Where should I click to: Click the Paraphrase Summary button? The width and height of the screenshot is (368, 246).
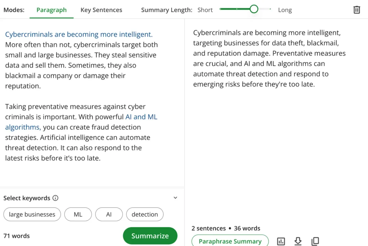point(230,241)
